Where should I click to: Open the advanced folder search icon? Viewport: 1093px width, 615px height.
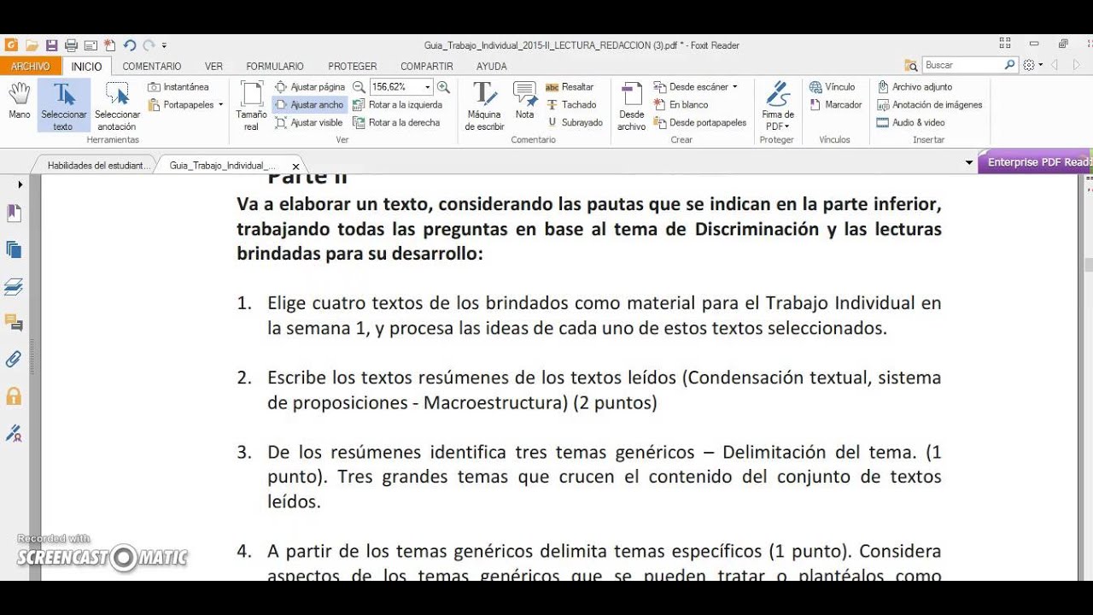[911, 65]
